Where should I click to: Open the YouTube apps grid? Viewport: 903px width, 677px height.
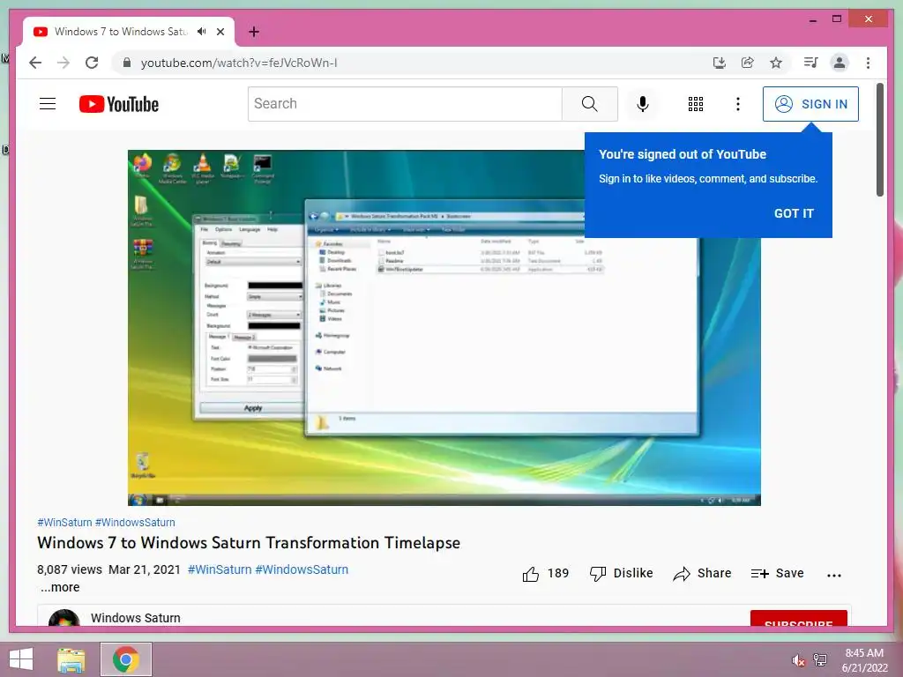(x=696, y=104)
